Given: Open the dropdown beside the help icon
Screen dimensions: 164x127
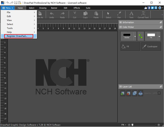Looking at the screenshot, I should coord(163,8).
